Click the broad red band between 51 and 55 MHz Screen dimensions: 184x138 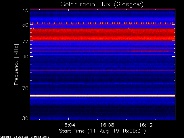pyautogui.click(x=102, y=34)
